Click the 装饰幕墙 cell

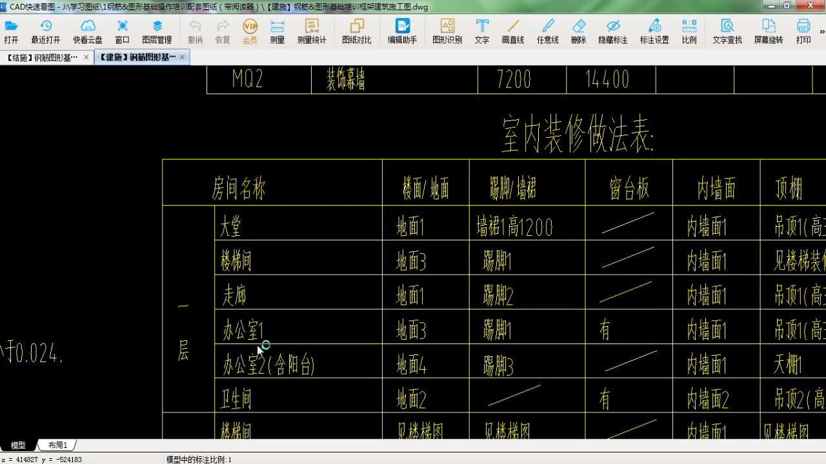pos(346,79)
